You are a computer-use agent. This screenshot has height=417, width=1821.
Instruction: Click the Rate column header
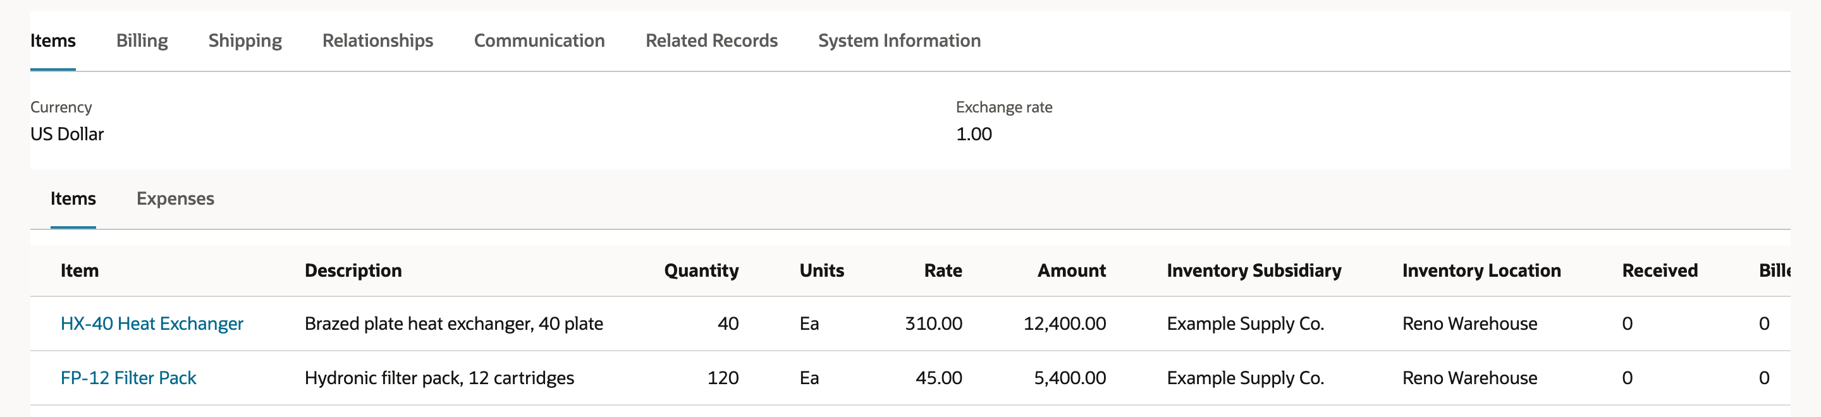(x=943, y=270)
